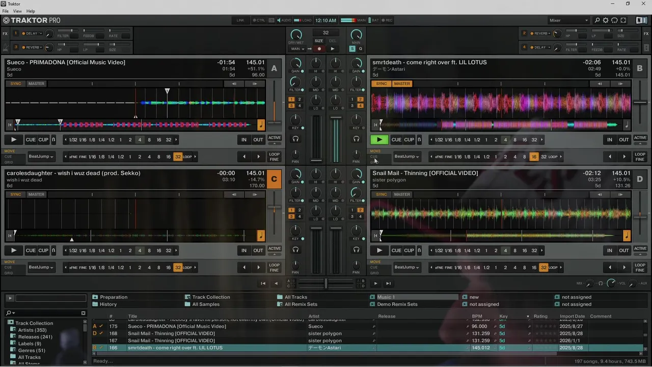The height and width of the screenshot is (367, 652).
Task: Toggle FX unit 1 assign on deck A
Action: coord(291,99)
